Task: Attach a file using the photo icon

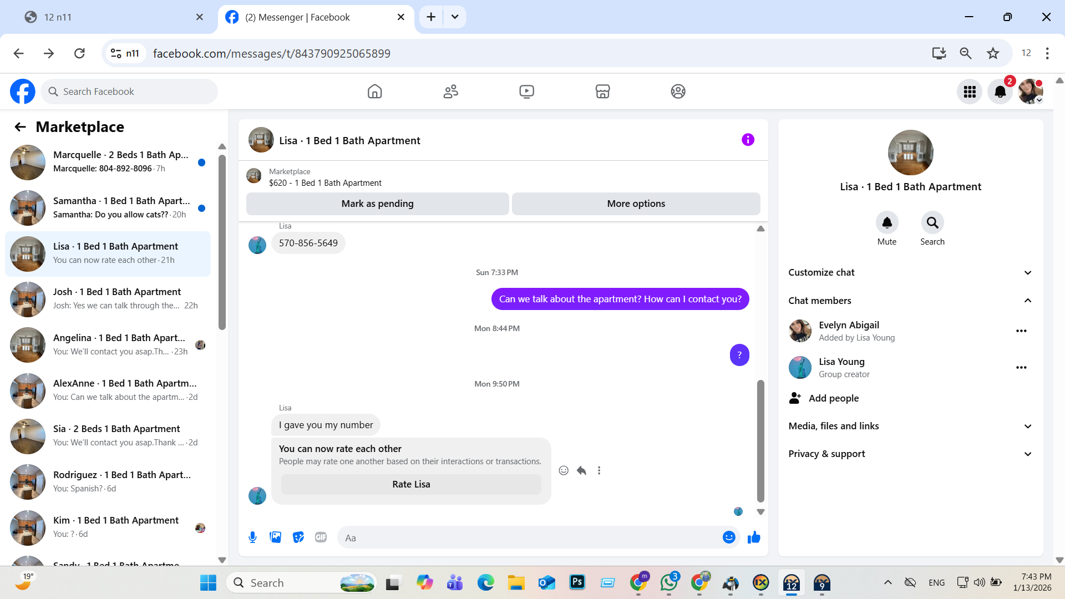Action: 276,537
